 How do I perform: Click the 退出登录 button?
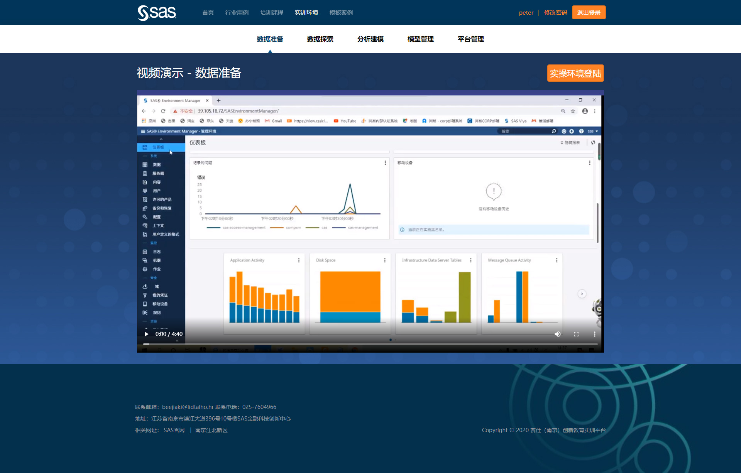click(x=589, y=13)
